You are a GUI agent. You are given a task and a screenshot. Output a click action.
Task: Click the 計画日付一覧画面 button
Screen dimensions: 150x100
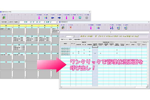click(14, 22)
